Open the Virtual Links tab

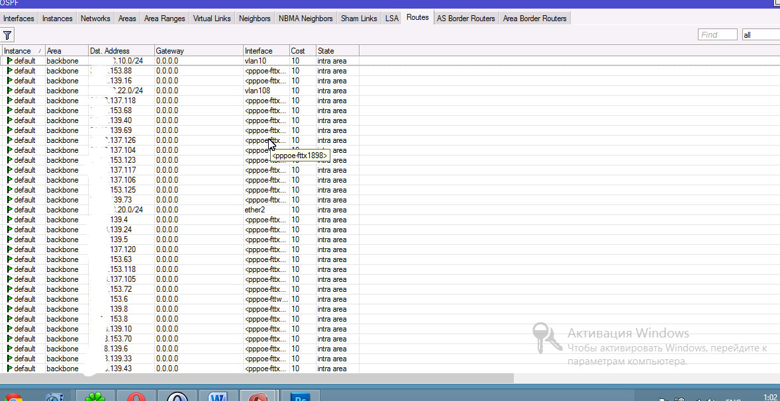tap(212, 19)
